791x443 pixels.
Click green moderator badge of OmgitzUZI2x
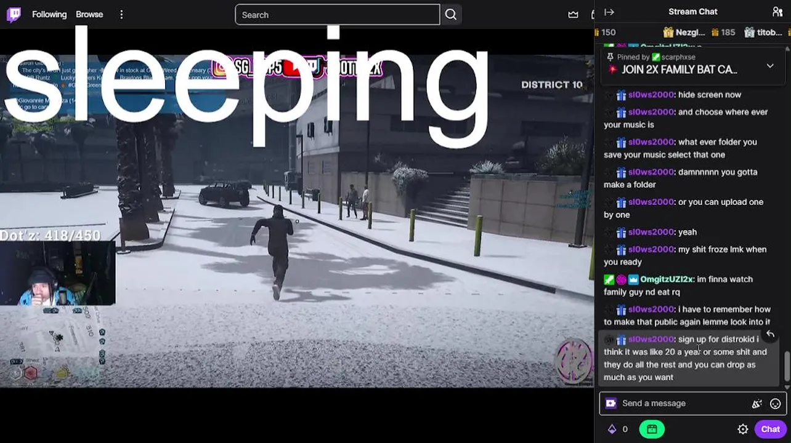pyautogui.click(x=609, y=279)
